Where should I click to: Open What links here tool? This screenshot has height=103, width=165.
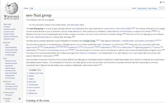pyautogui.click(x=11, y=61)
